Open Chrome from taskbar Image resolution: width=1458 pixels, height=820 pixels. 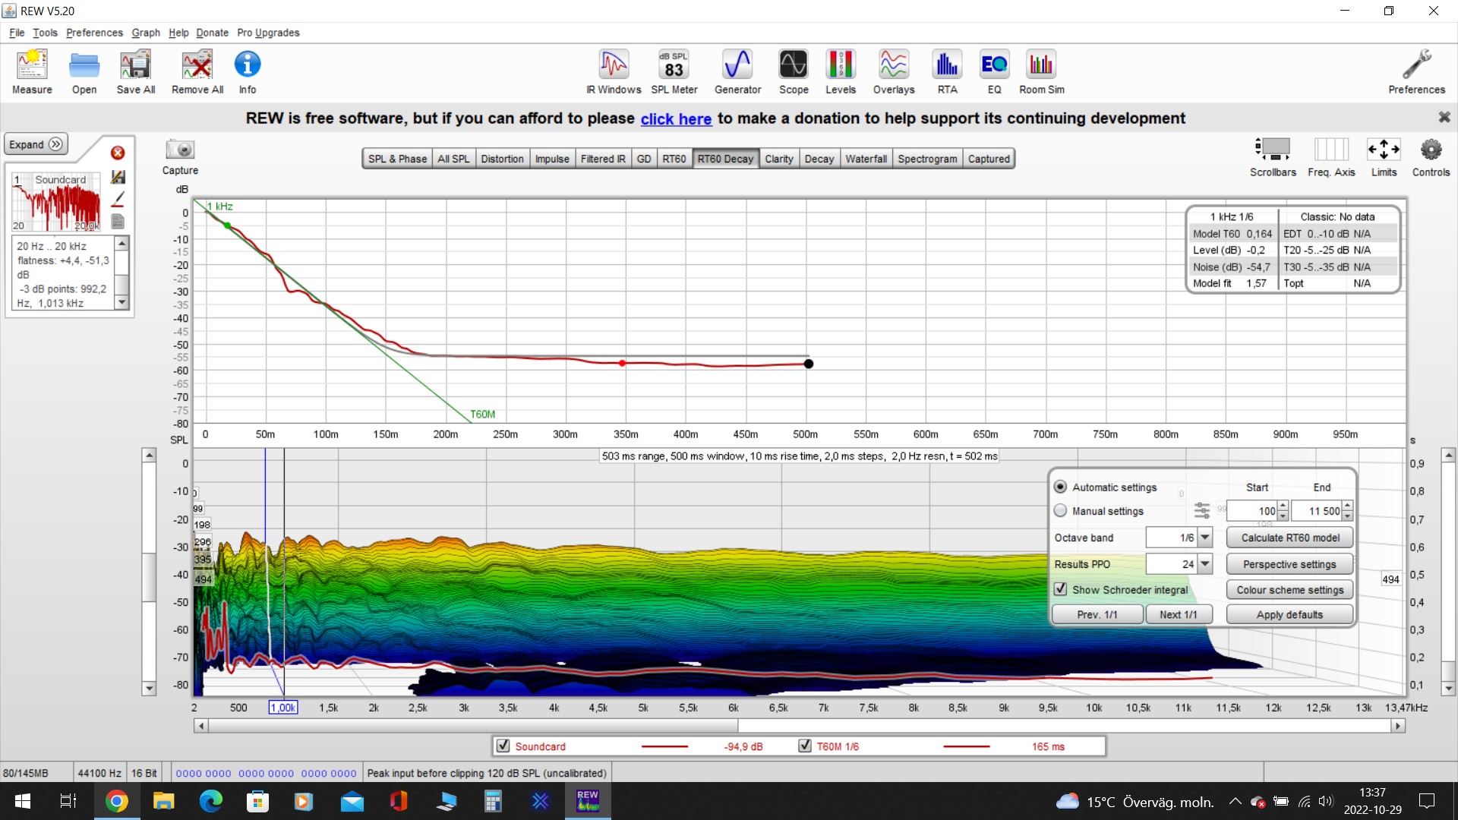coord(116,801)
